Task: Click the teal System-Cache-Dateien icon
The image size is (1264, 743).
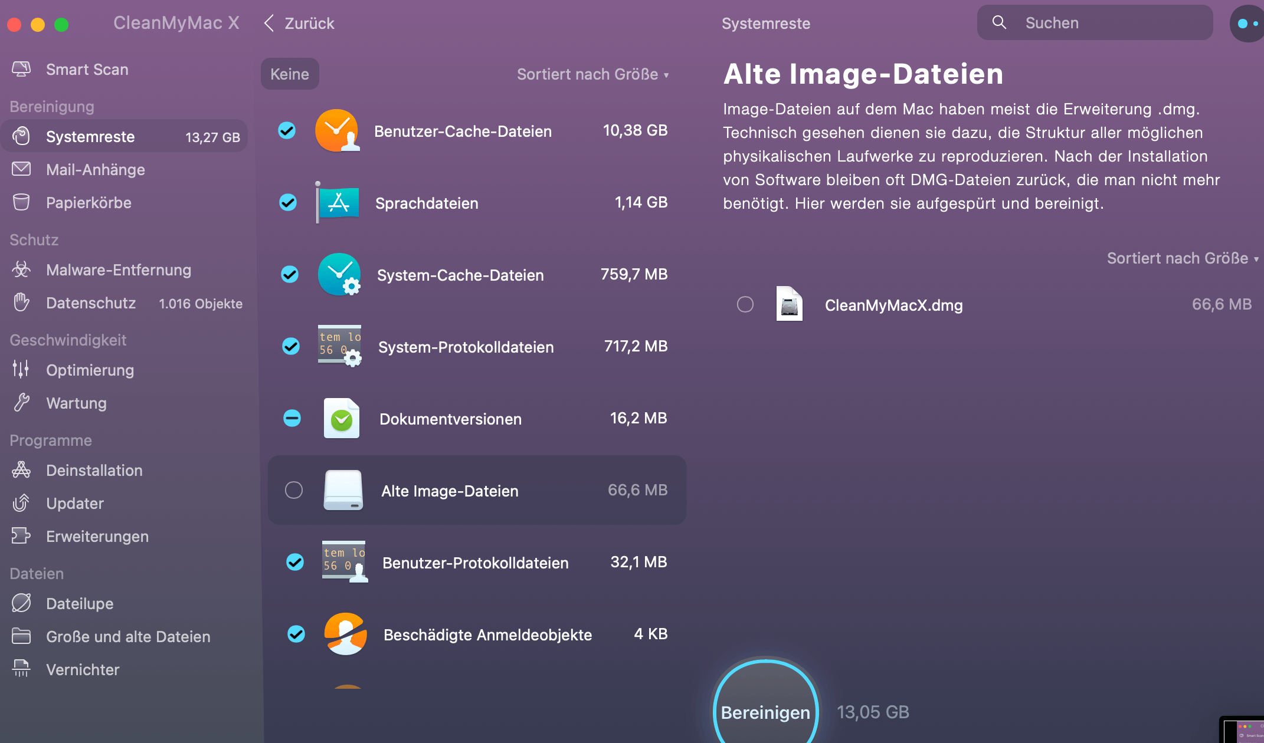Action: pyautogui.click(x=340, y=274)
